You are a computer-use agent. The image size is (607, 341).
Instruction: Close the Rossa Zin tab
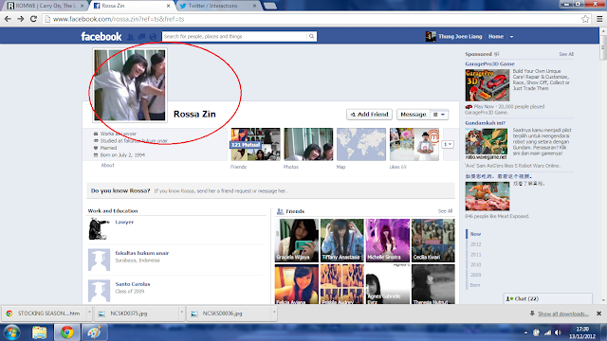(x=169, y=6)
